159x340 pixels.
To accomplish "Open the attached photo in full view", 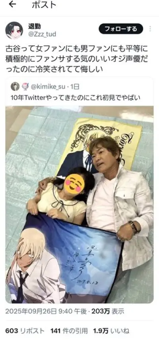I will pos(79,204).
